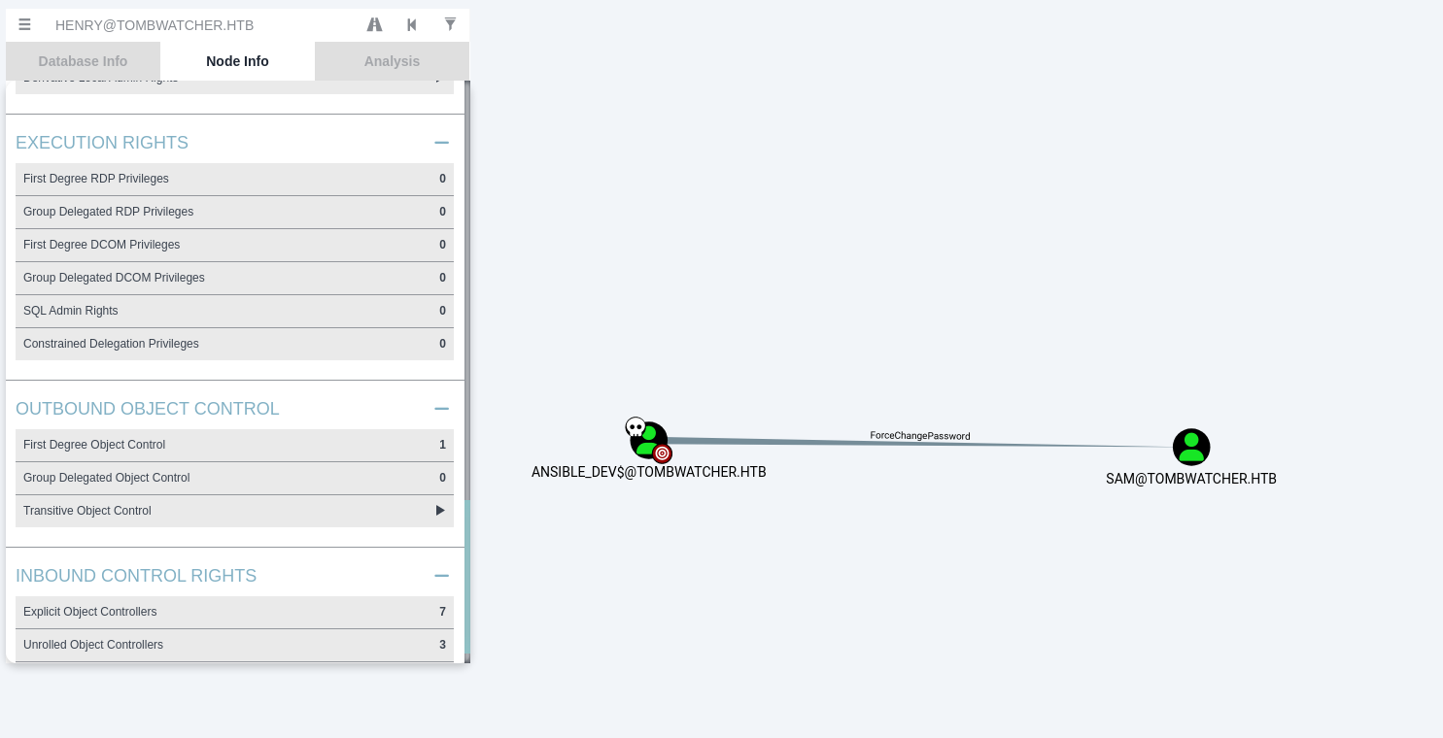Open the filter funnel icon

coord(450,24)
